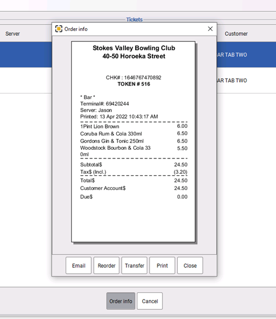Click the 6.00 price of Lion Brown

point(182,126)
